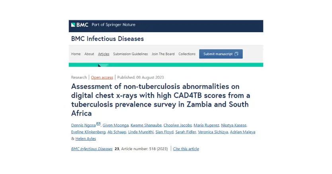
Task: Select Sarah Fidler author link
Action: point(186,132)
